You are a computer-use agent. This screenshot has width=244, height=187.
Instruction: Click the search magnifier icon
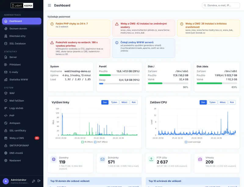[x=205, y=5]
